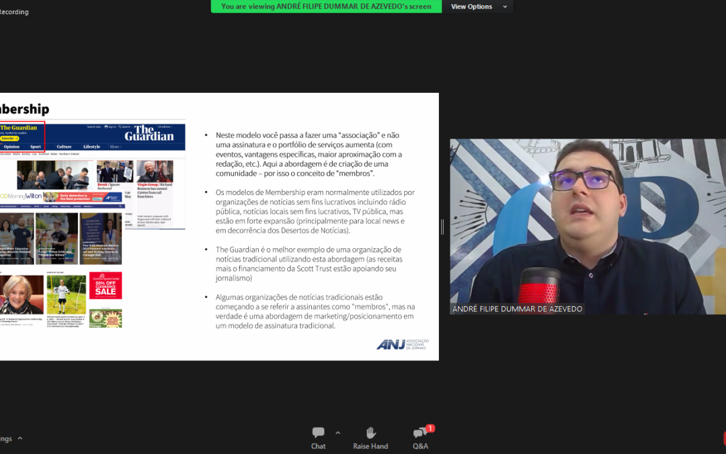Click the green screen-viewing notification banner

[326, 7]
